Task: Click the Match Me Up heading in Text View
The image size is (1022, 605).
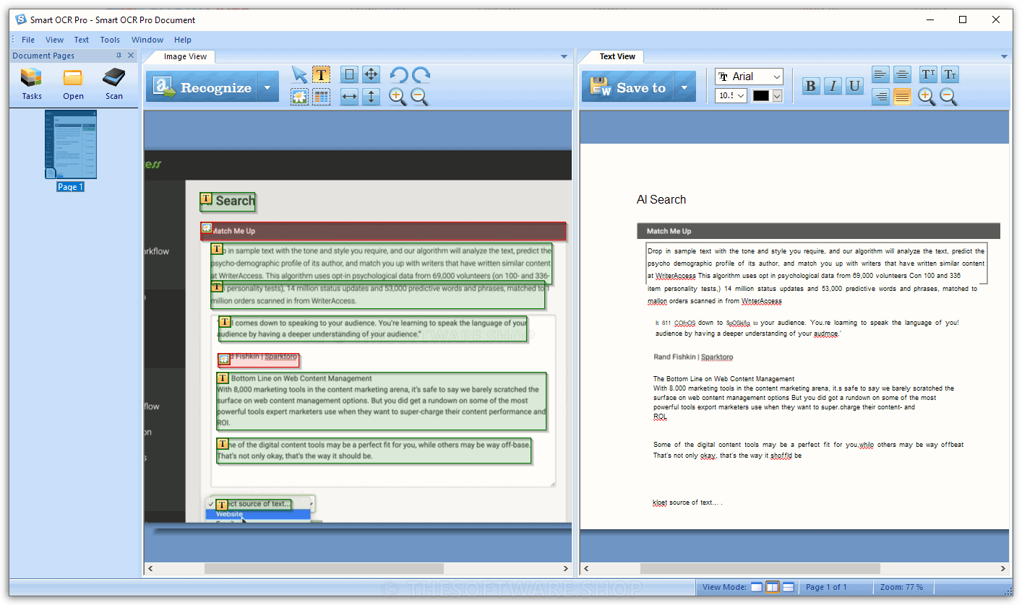Action: tap(669, 231)
